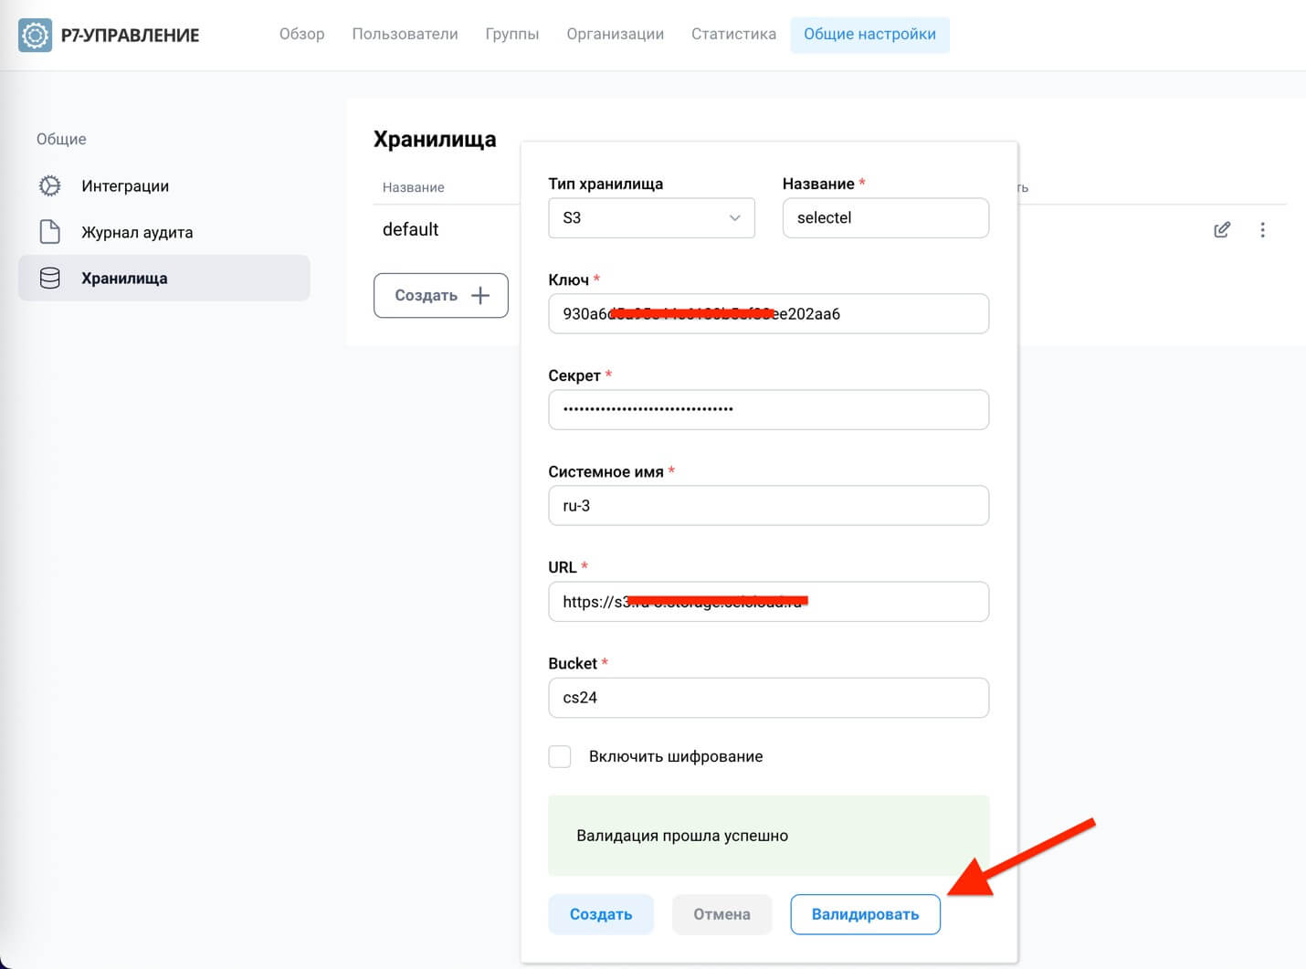The width and height of the screenshot is (1306, 969).
Task: Click the Название field containing selectel
Action: [x=886, y=217]
